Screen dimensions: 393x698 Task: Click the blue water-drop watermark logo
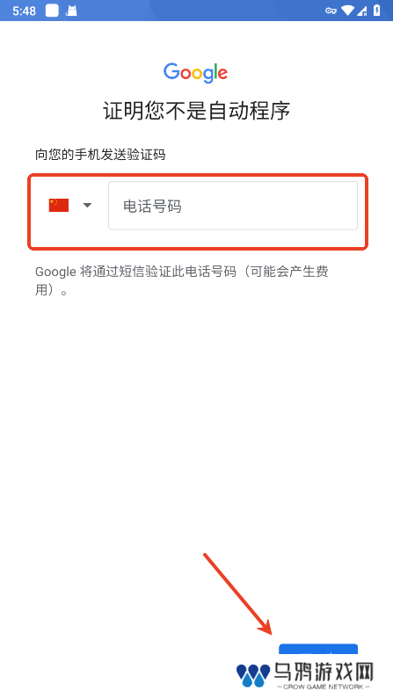click(253, 674)
